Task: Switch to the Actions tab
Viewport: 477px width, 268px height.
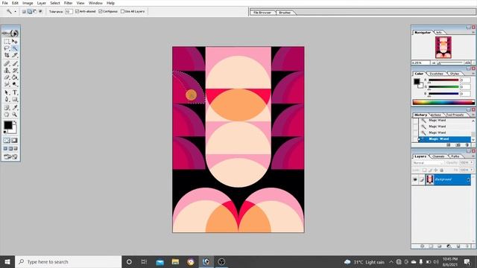Action: pyautogui.click(x=436, y=115)
